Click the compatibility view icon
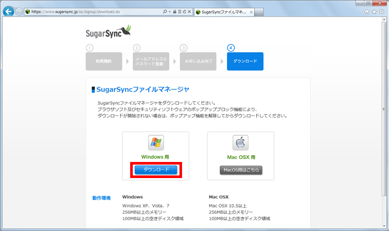 pyautogui.click(x=179, y=11)
